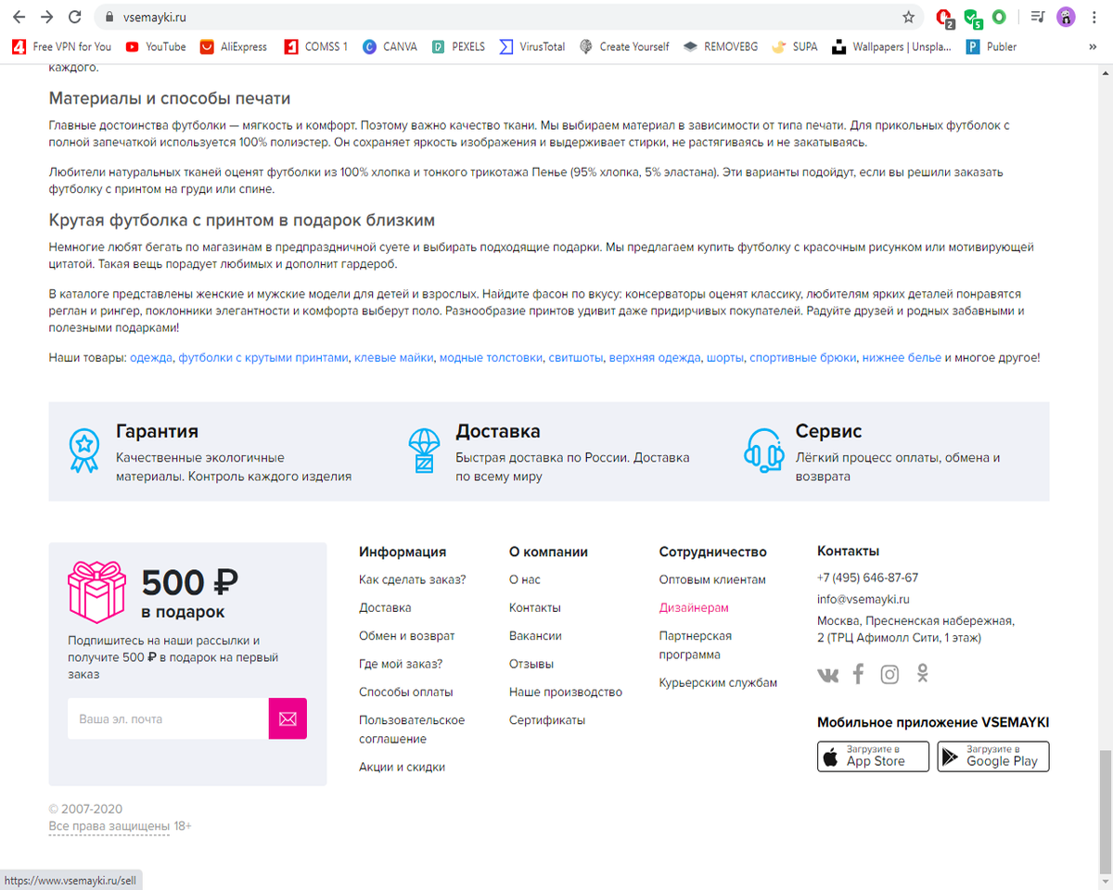Open the VK social icon
The image size is (1113, 890).
[x=828, y=675]
